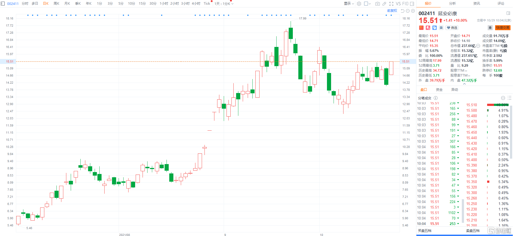Click stock code 002411 in toolbar
The width and height of the screenshot is (513, 236).
[x=13, y=4]
